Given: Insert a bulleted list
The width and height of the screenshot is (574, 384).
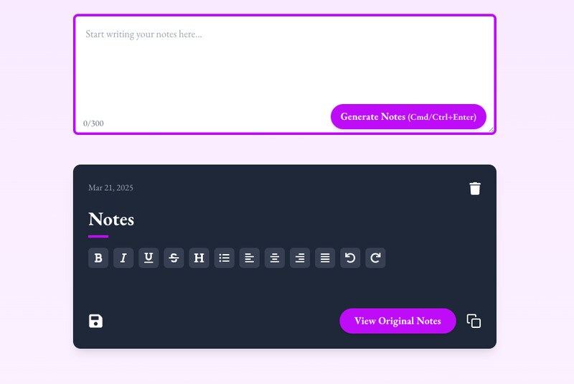Looking at the screenshot, I should (225, 258).
